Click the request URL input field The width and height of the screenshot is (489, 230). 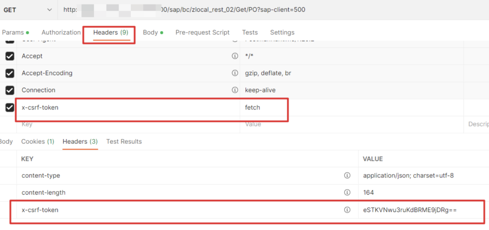(x=272, y=10)
